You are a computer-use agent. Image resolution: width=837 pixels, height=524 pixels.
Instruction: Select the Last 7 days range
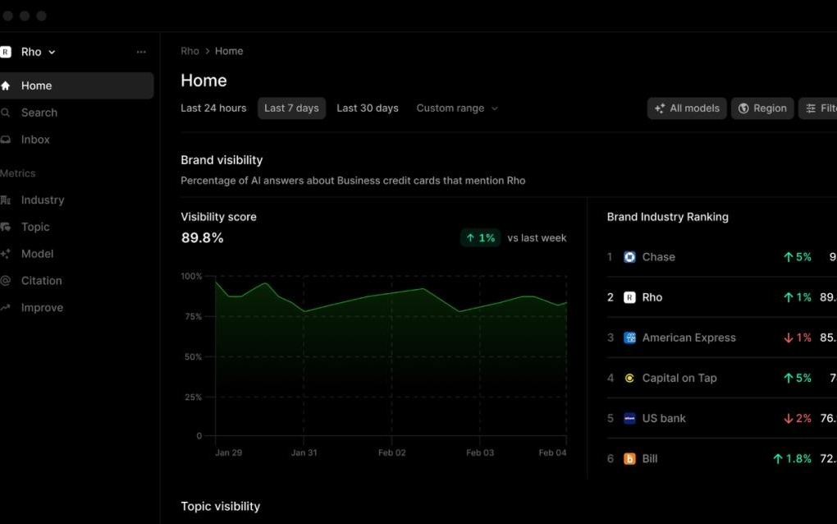tap(291, 108)
